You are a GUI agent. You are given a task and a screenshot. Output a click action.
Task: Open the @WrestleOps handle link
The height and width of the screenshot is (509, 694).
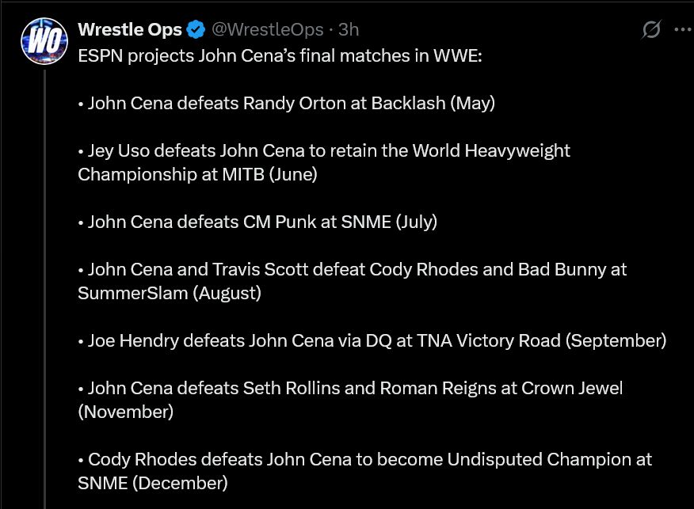(x=266, y=30)
